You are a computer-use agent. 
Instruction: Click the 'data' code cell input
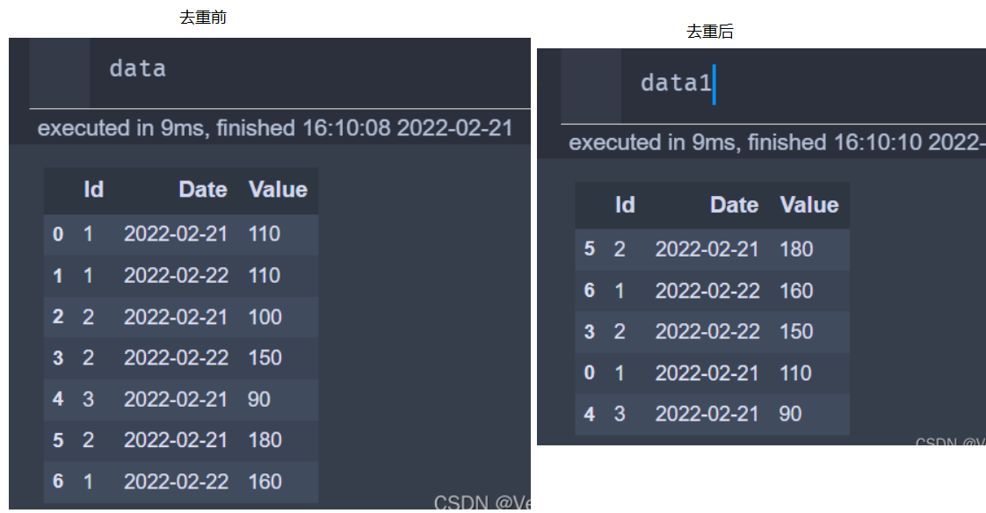coord(310,73)
